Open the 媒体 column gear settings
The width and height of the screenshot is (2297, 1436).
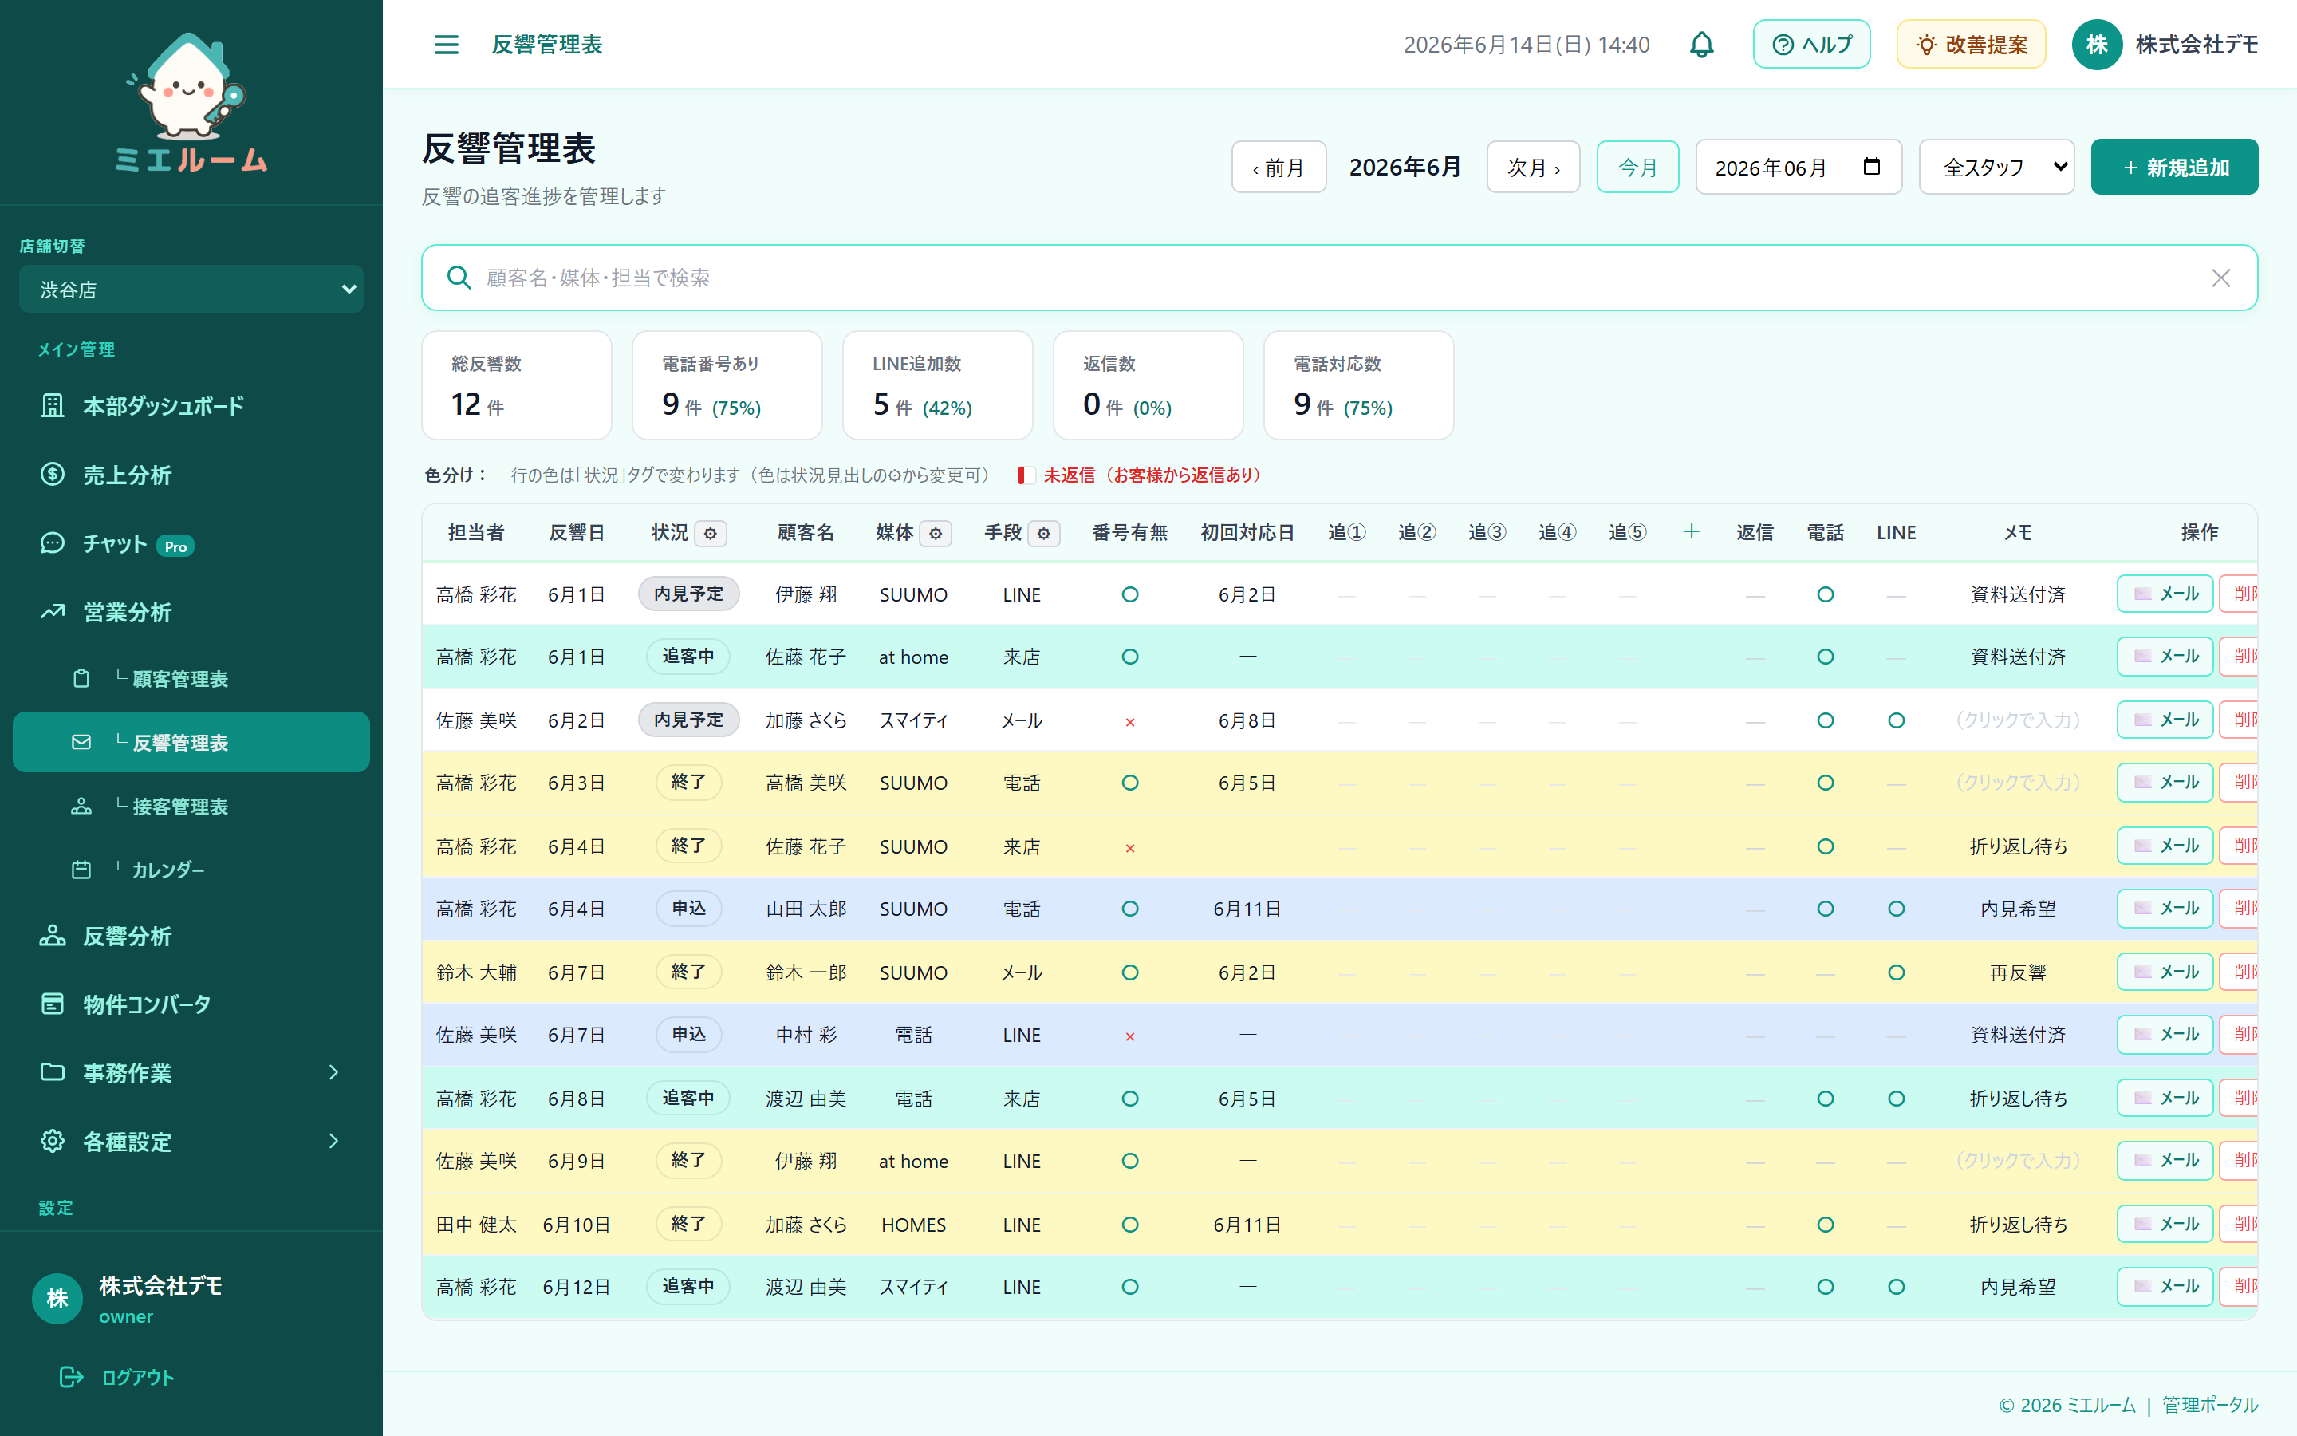pos(936,534)
